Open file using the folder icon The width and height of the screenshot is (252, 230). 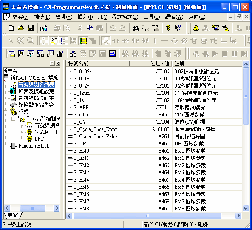[x=21, y=28]
